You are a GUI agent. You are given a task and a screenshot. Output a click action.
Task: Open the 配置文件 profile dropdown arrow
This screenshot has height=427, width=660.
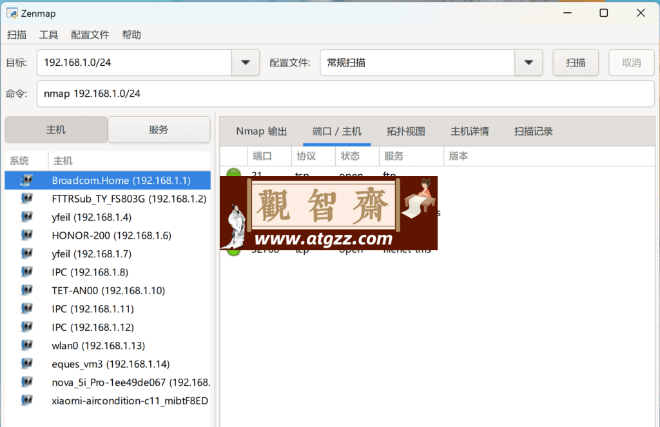click(x=529, y=63)
